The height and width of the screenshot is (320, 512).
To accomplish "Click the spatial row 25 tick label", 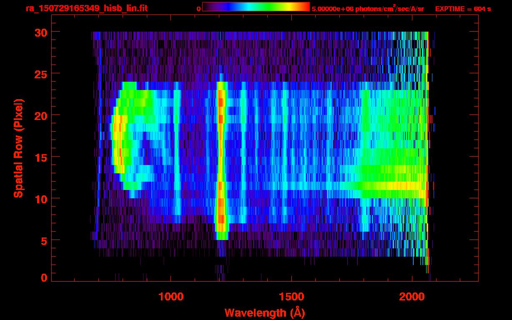I will (x=40, y=74).
